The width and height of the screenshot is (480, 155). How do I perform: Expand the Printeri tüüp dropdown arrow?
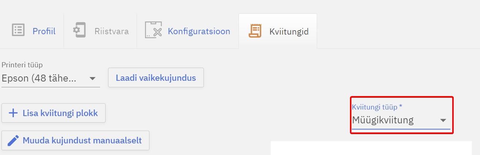coord(92,78)
